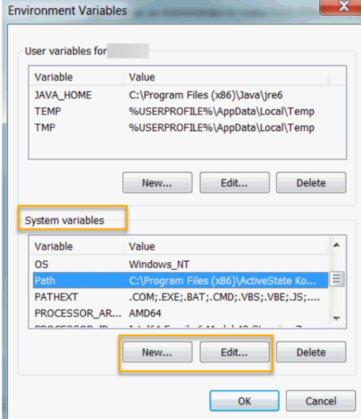The image size is (361, 419).
Task: Edit the selected Path system variable
Action: [235, 352]
